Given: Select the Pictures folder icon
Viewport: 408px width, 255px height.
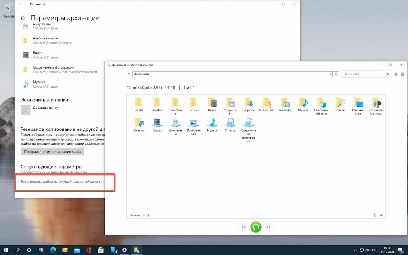Looking at the screenshot, I should pos(194,105).
